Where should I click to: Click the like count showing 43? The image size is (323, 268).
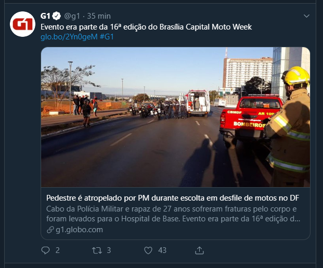(x=162, y=250)
